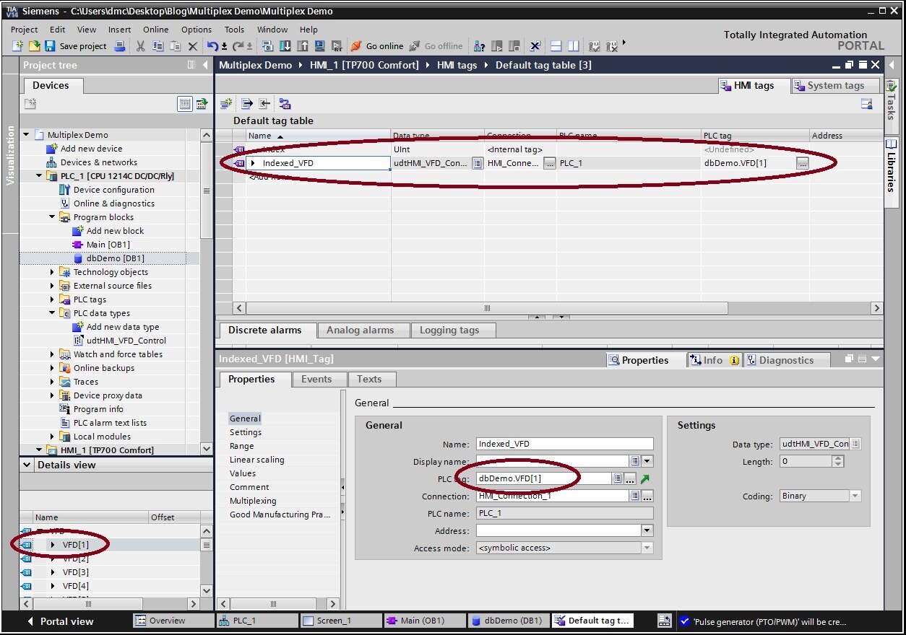Screen dimensions: 906x635
Task: Save the project with Save project button
Action: coord(76,46)
